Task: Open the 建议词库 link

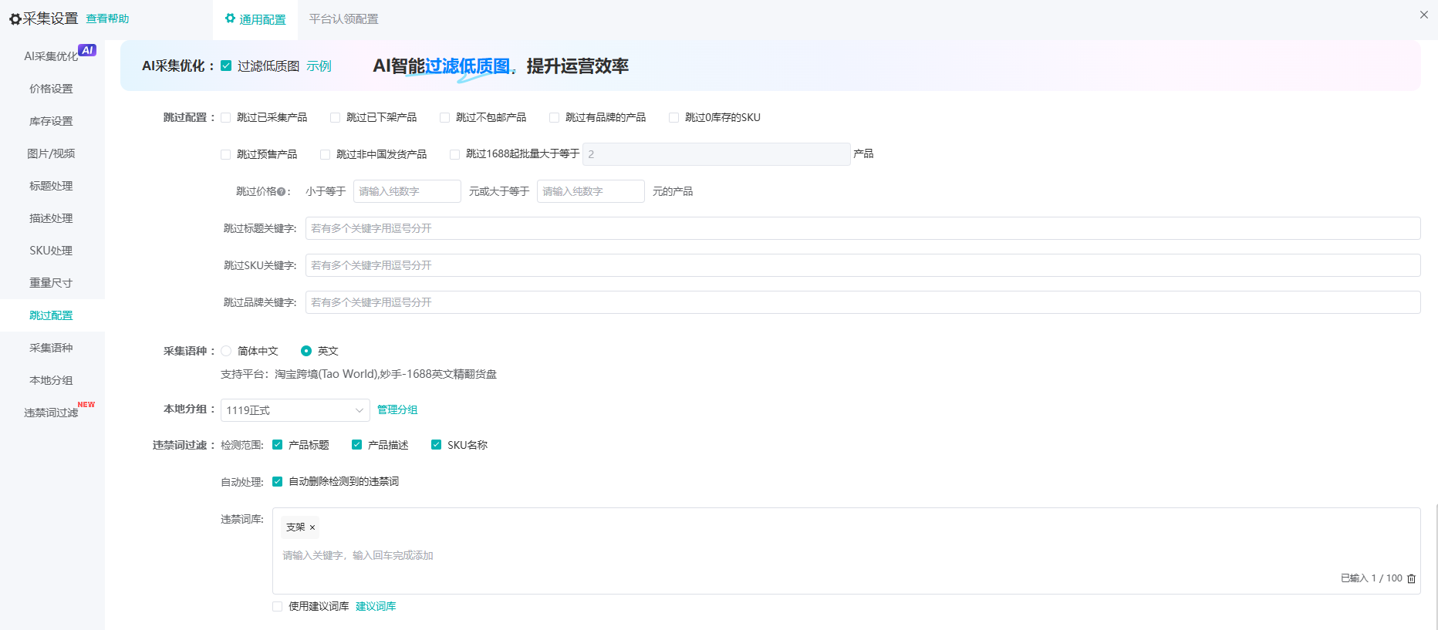Action: tap(376, 607)
